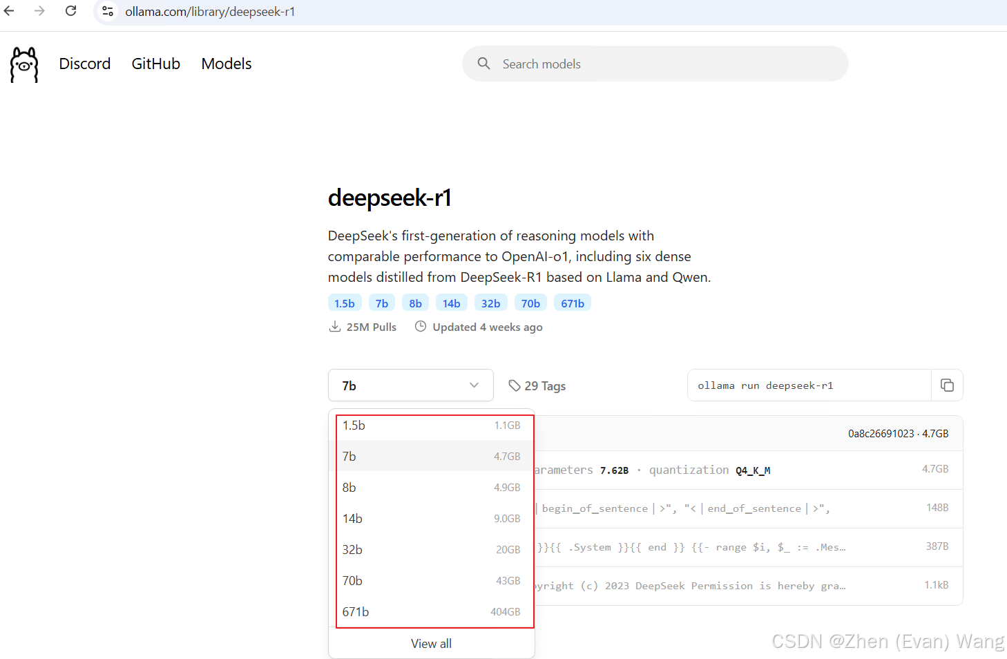
Task: Copy the ollama run command
Action: tap(947, 385)
